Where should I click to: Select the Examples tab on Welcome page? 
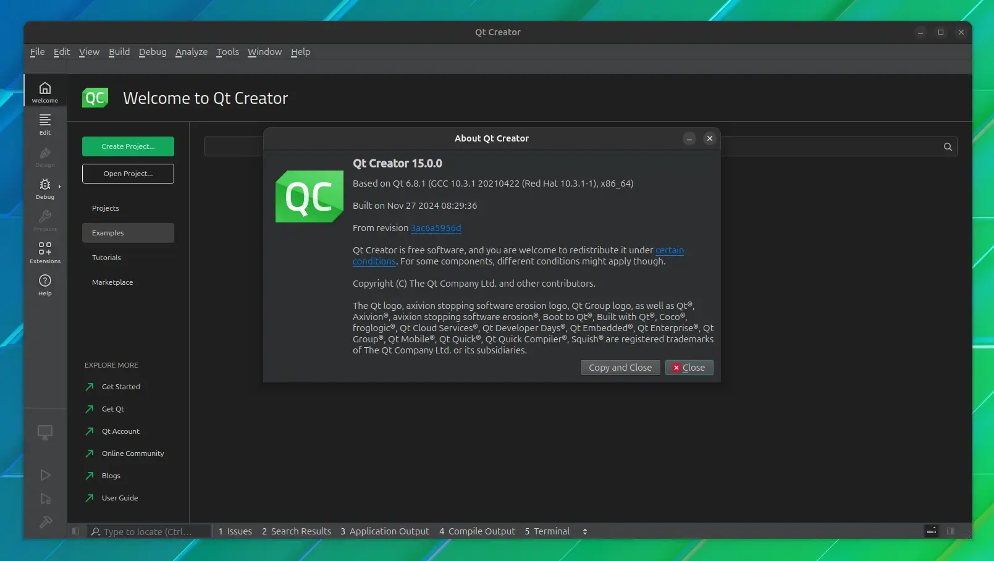coord(128,233)
